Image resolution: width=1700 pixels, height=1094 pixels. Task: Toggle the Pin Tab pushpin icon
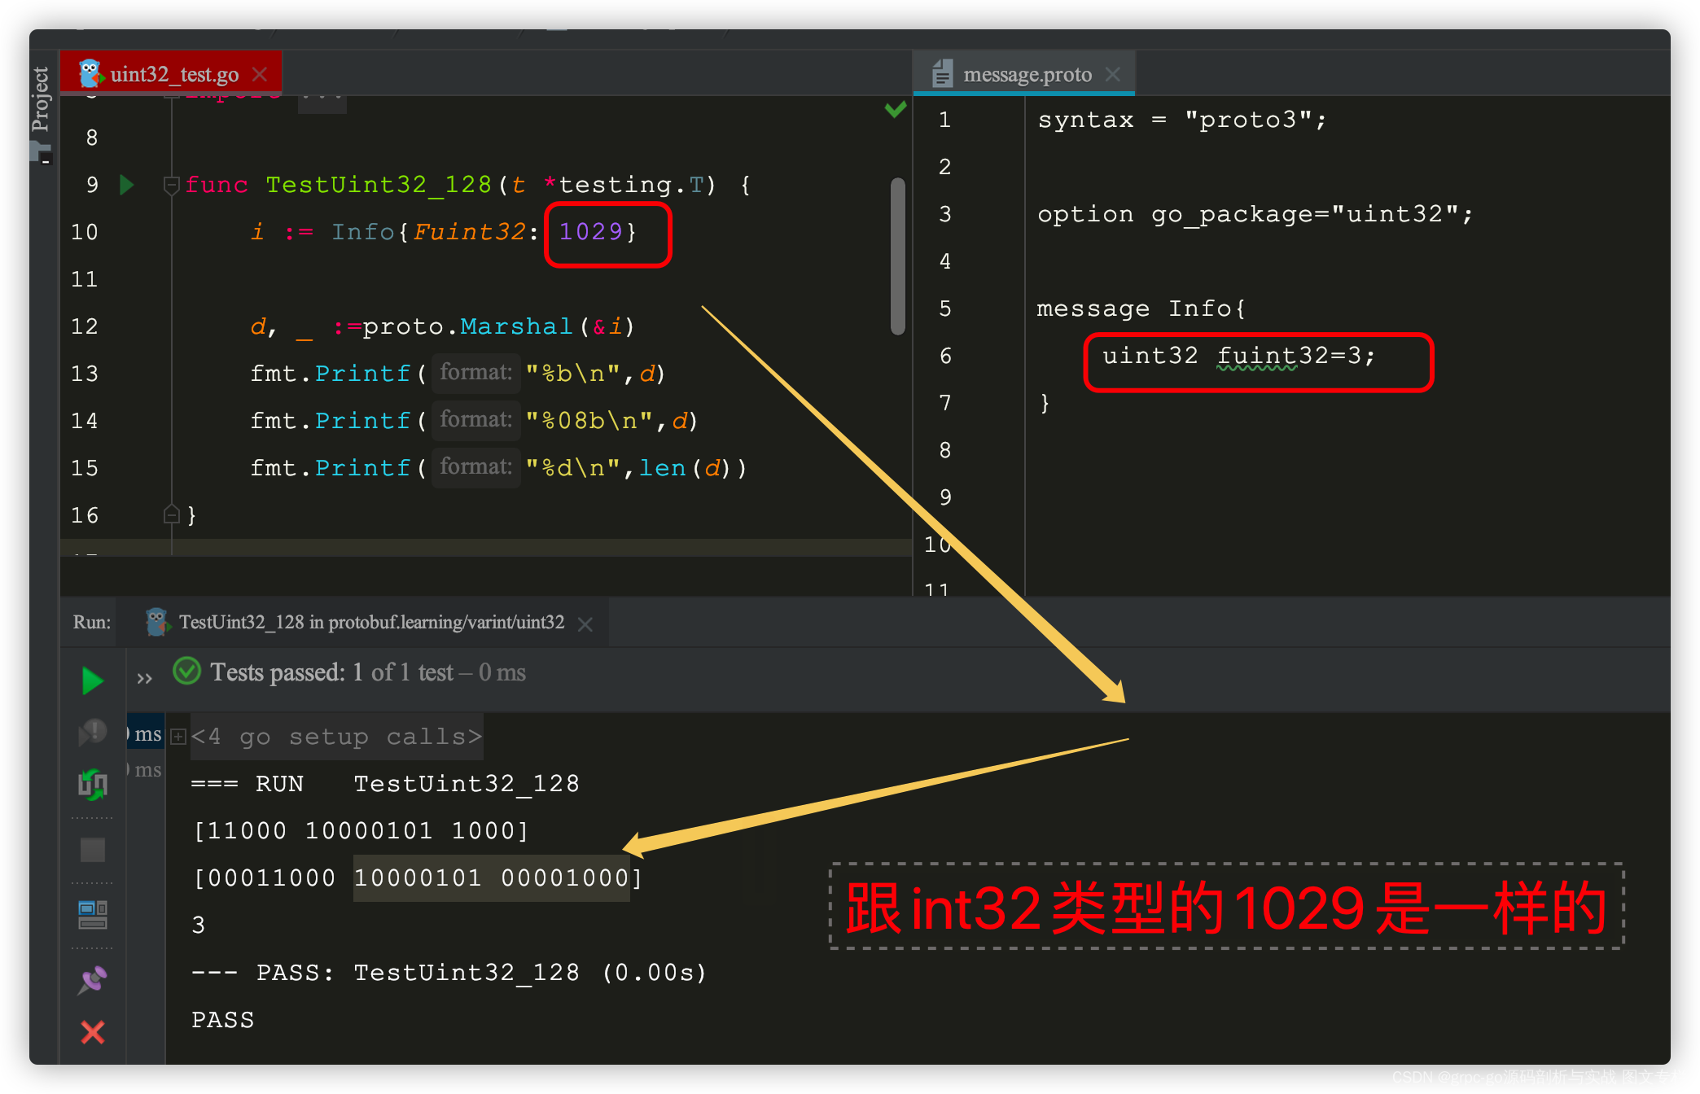93,979
